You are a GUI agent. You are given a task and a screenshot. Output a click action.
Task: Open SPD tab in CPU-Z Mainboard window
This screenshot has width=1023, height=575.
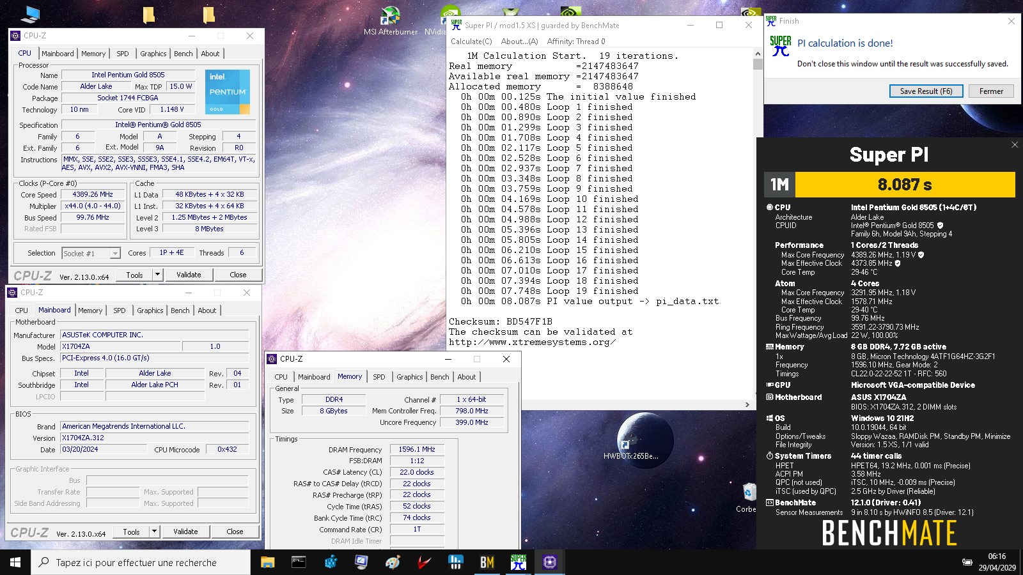(120, 310)
